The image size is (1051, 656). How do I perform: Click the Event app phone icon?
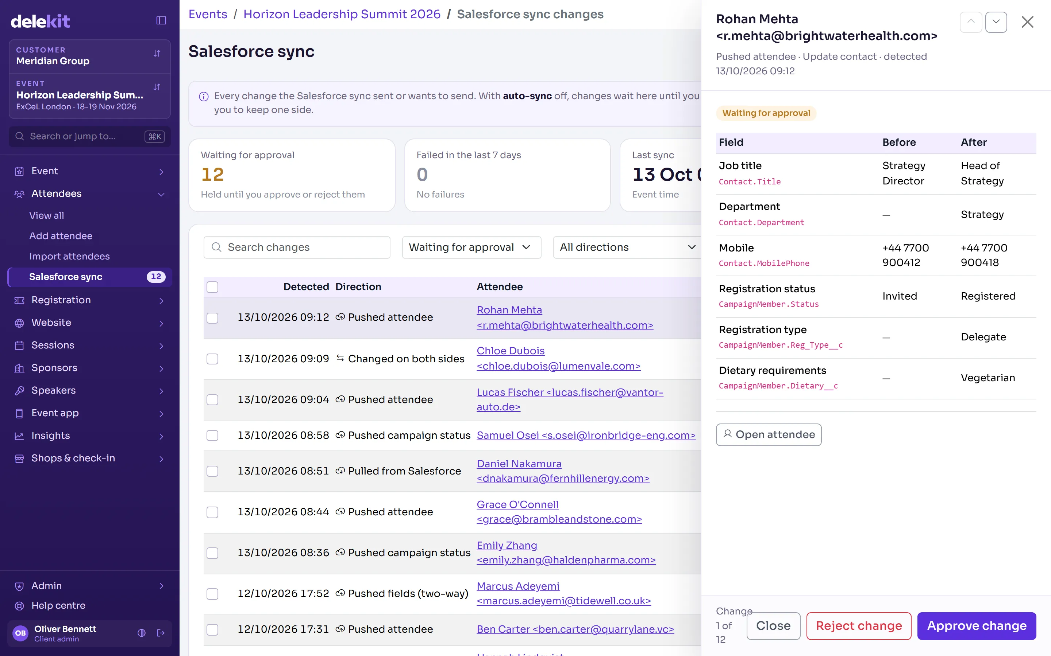click(x=19, y=414)
